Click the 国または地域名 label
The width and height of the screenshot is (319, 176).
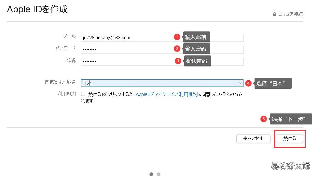pyautogui.click(x=60, y=82)
